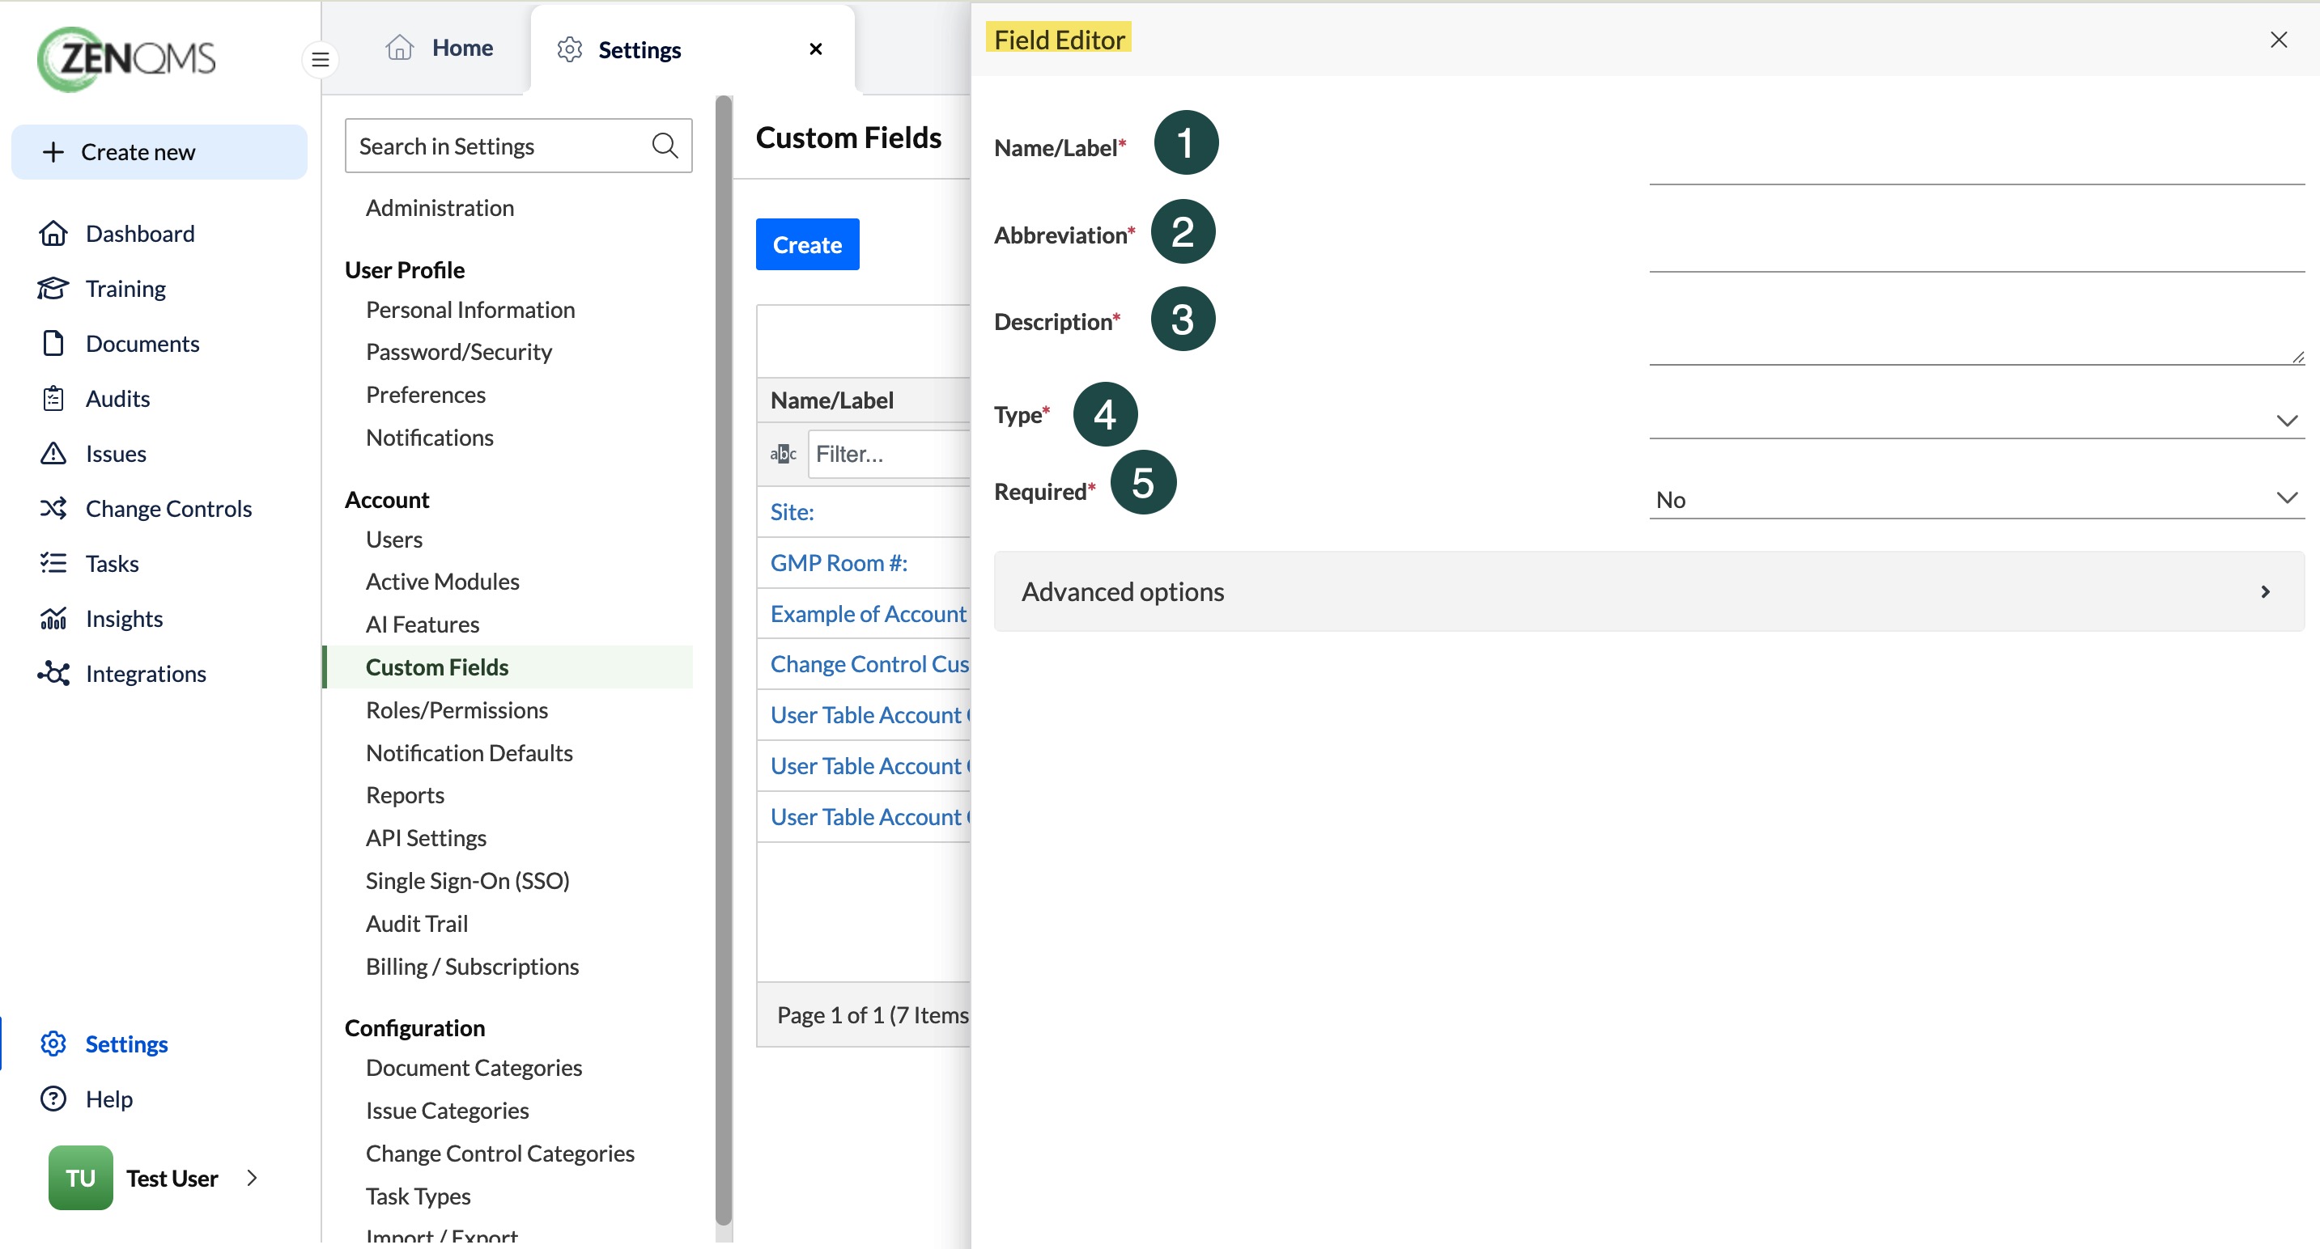This screenshot has height=1249, width=2320.
Task: Open Insights in the sidebar
Action: click(125, 618)
